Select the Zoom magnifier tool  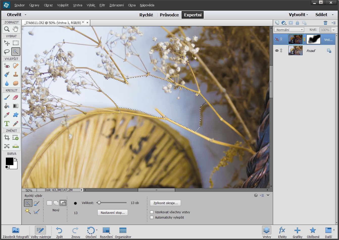pos(7,29)
